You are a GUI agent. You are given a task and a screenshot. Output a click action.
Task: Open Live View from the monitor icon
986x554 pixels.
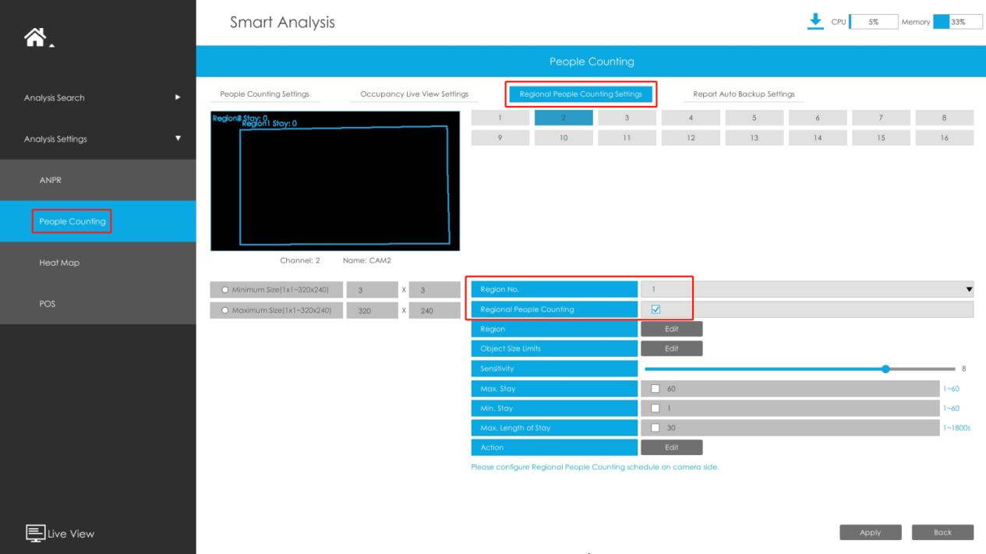[36, 533]
